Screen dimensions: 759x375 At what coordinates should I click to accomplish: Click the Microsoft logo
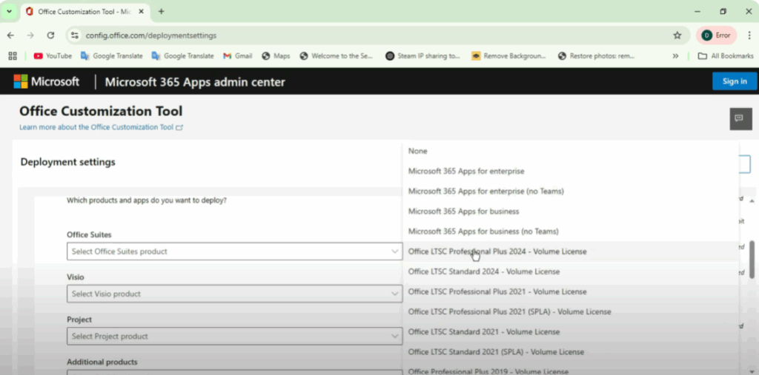[47, 81]
